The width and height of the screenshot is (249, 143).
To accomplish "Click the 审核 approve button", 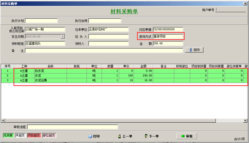I will (x=187, y=136).
